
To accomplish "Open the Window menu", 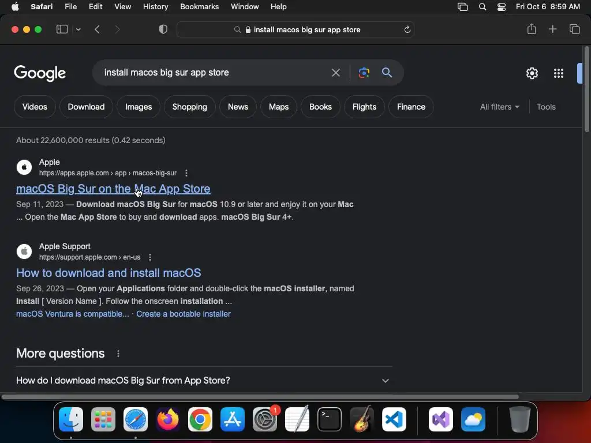I will click(x=245, y=7).
